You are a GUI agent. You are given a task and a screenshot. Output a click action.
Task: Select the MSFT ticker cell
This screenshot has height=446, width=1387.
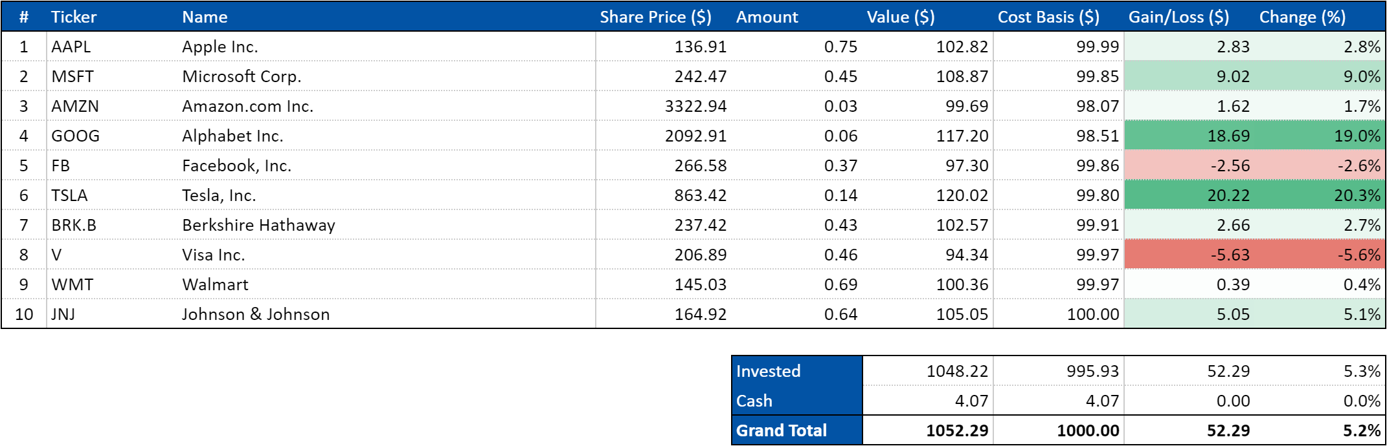(x=112, y=76)
